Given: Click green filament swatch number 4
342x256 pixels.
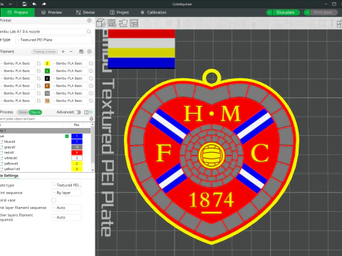Looking at the screenshot, I should point(47,70).
